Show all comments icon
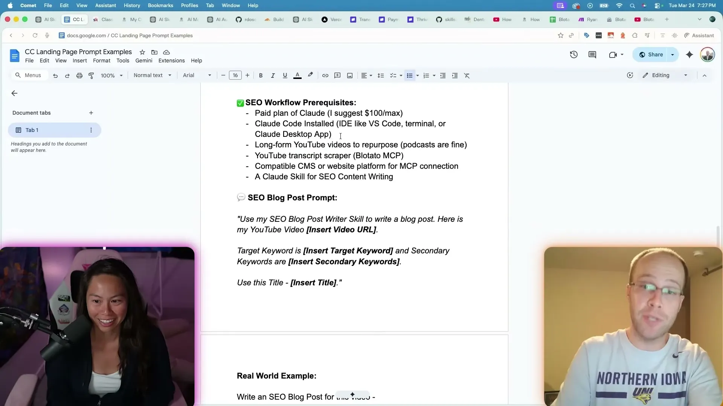The height and width of the screenshot is (406, 723). click(592, 55)
